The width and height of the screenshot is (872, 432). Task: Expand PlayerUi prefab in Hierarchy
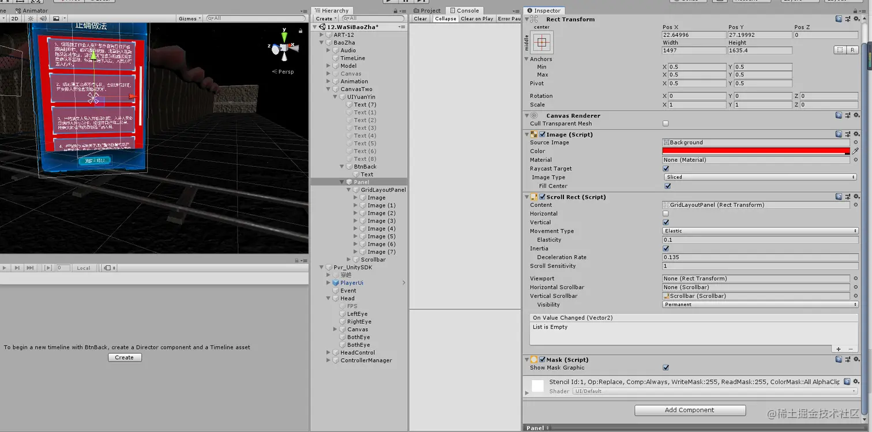tap(329, 283)
